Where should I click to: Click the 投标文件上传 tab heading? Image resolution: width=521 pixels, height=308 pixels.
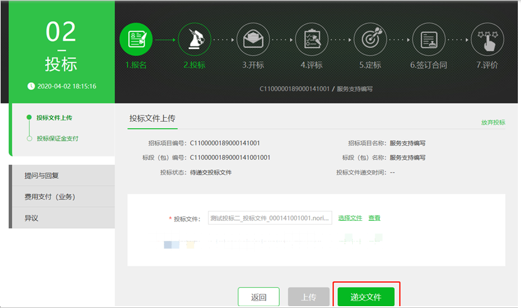point(153,119)
